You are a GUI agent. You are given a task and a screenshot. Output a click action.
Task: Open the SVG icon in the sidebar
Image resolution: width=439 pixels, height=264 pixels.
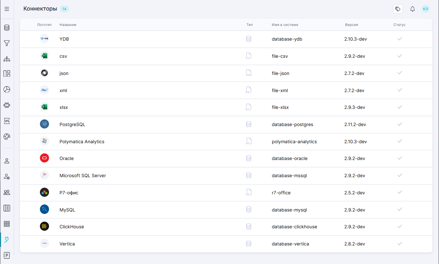[x=7, y=121]
